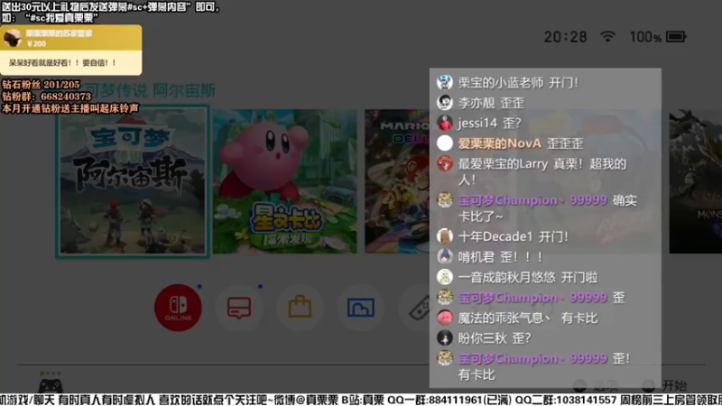Image resolution: width=722 pixels, height=406 pixels.
Task: Click avatar of 爱栗栗的NovA
Action: click(x=445, y=143)
